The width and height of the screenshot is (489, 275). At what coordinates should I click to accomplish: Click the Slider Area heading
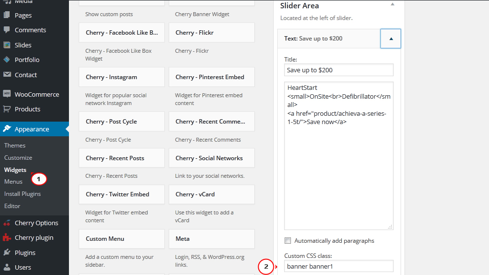(x=299, y=5)
